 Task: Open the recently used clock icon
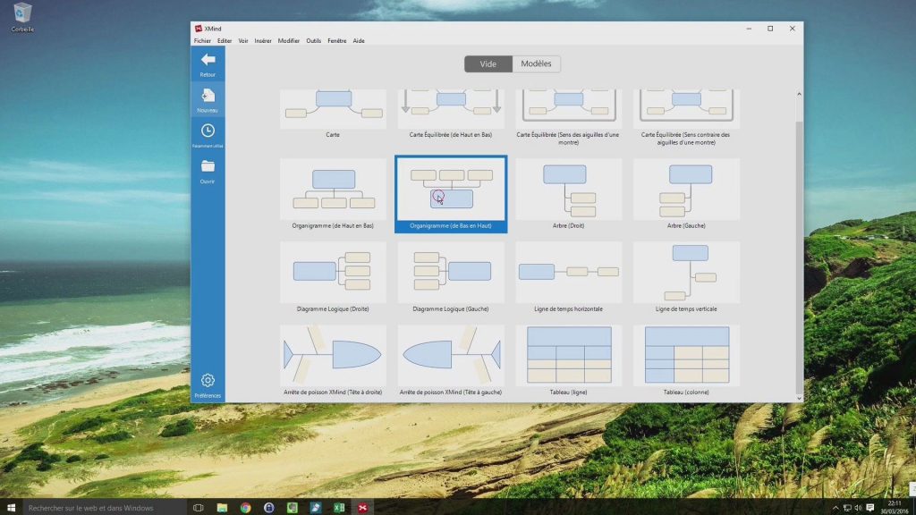(x=208, y=131)
